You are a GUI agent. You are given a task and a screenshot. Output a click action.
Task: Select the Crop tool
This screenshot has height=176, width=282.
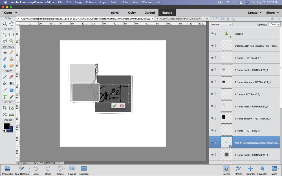pos(5,108)
